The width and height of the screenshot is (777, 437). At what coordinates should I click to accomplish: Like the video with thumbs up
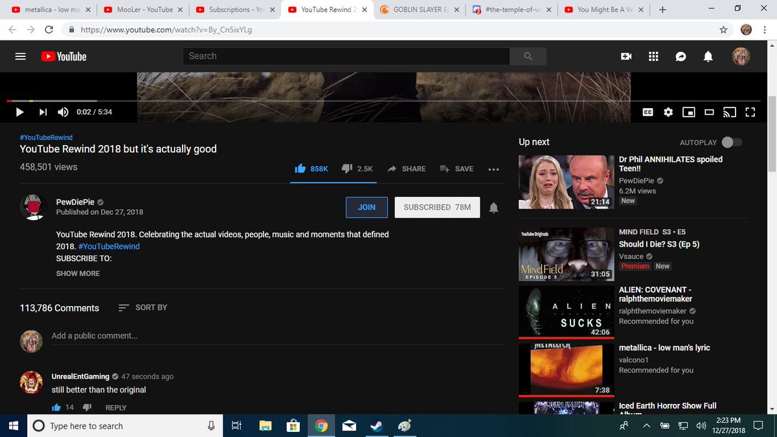[300, 168]
